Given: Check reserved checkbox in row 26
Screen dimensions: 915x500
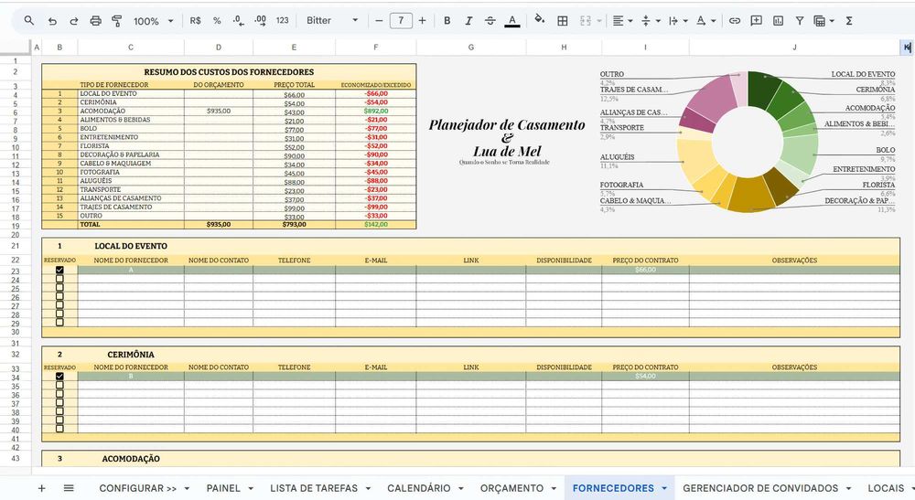Looking at the screenshot, I should 59,296.
